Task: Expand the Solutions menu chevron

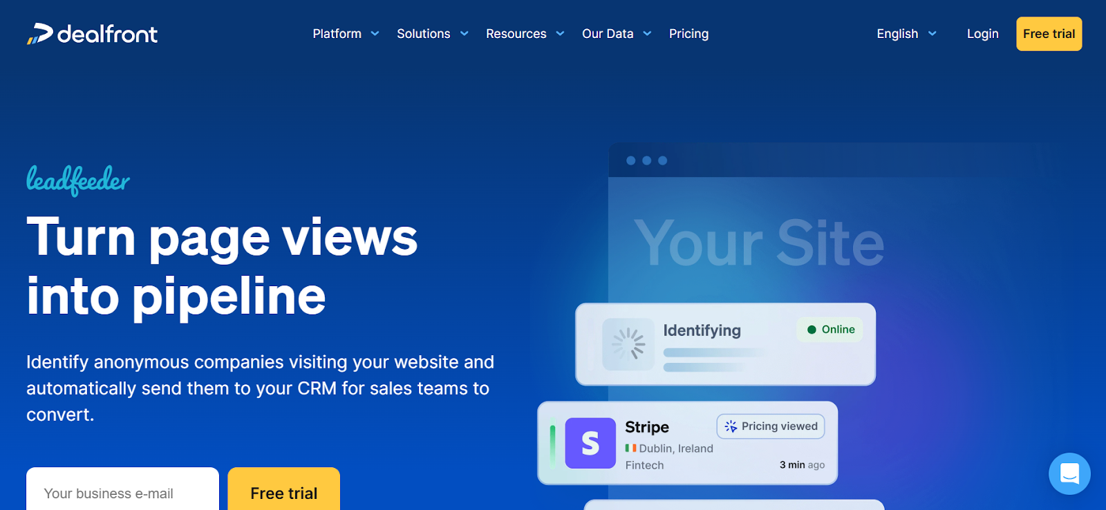Action: [465, 34]
